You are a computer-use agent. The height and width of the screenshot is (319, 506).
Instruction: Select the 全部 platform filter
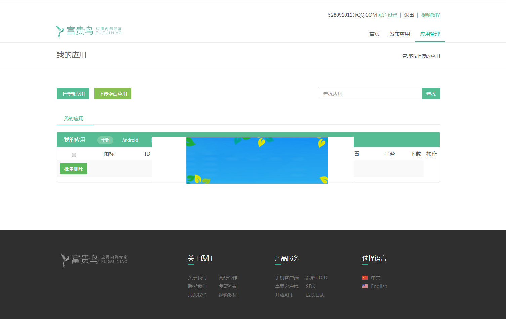coord(105,140)
